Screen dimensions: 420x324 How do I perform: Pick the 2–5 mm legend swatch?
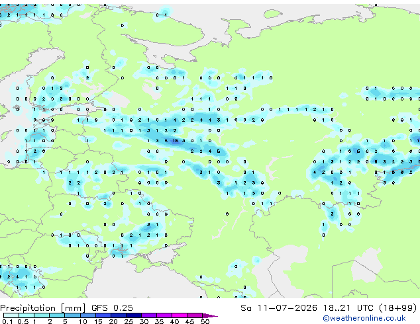57,315
